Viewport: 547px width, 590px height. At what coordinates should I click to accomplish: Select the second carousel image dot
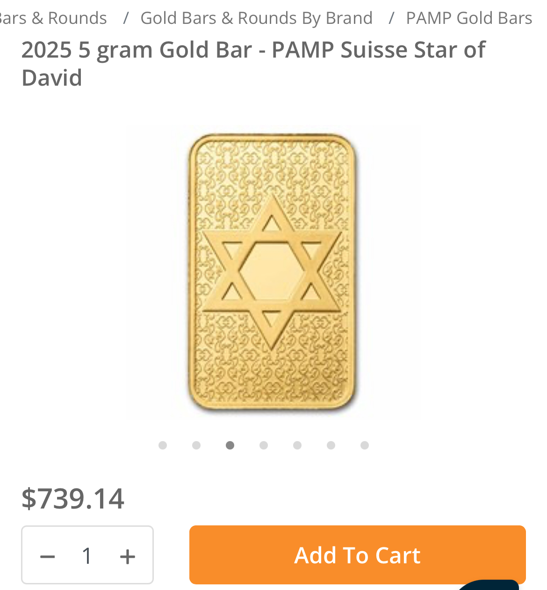[196, 445]
